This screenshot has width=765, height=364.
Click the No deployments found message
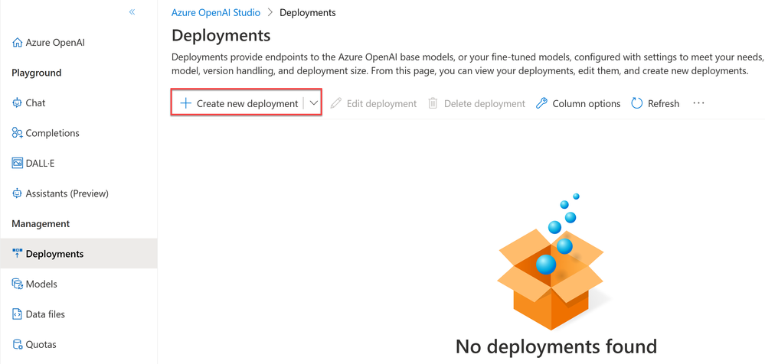(556, 346)
